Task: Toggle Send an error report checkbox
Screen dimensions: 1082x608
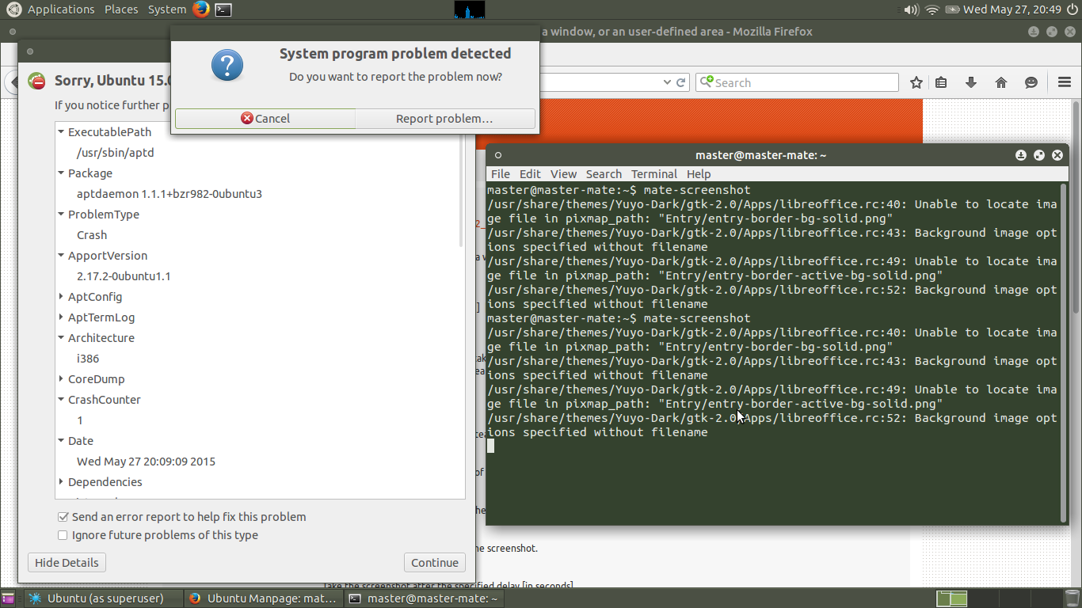Action: click(63, 517)
